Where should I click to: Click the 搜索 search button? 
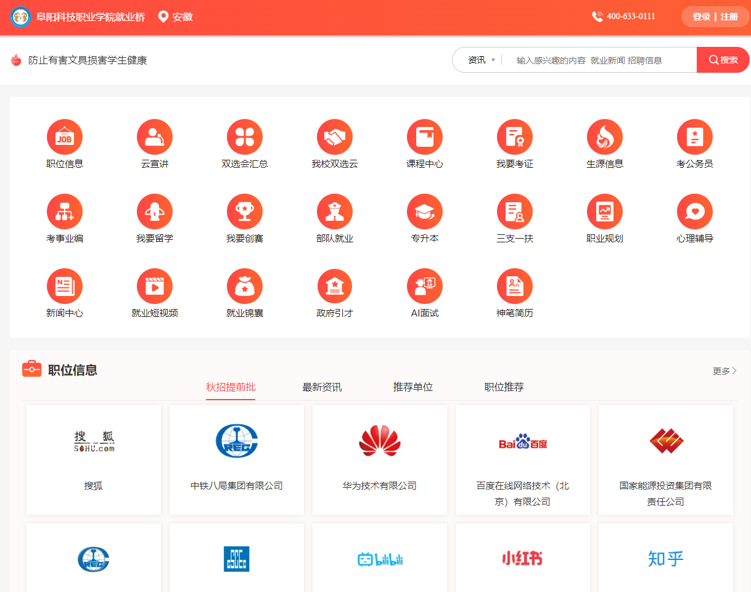(x=723, y=60)
